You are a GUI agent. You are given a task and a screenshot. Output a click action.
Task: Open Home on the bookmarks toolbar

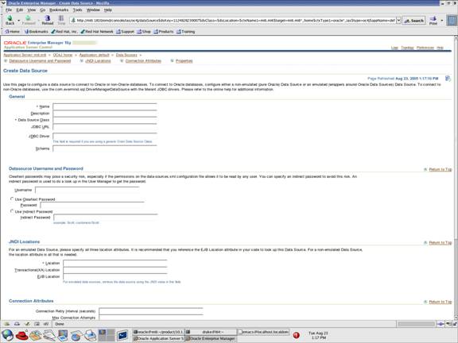(x=12, y=32)
